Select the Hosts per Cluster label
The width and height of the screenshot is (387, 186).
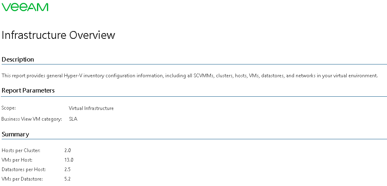coord(21,150)
